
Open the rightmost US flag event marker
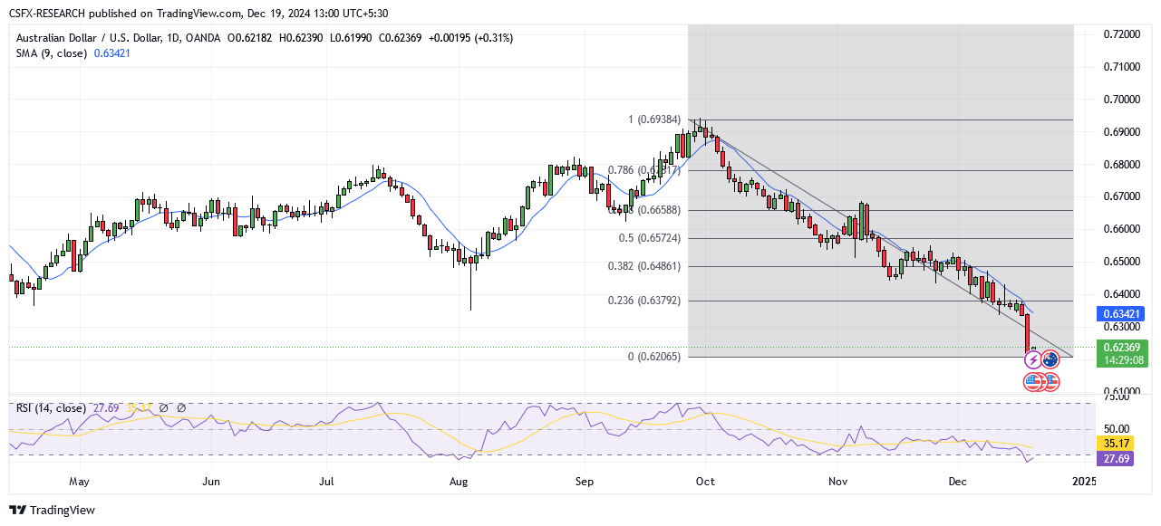coord(1050,381)
